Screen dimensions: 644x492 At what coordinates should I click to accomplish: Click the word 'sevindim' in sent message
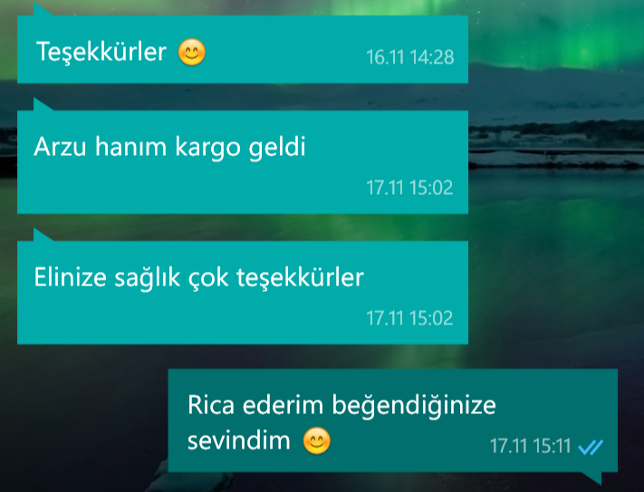tap(238, 440)
